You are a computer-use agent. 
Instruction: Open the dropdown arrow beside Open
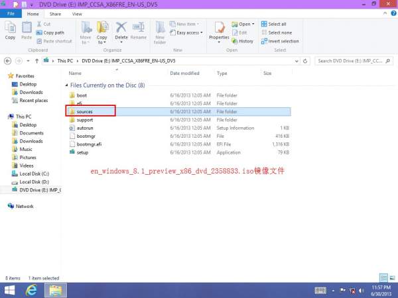[253, 24]
